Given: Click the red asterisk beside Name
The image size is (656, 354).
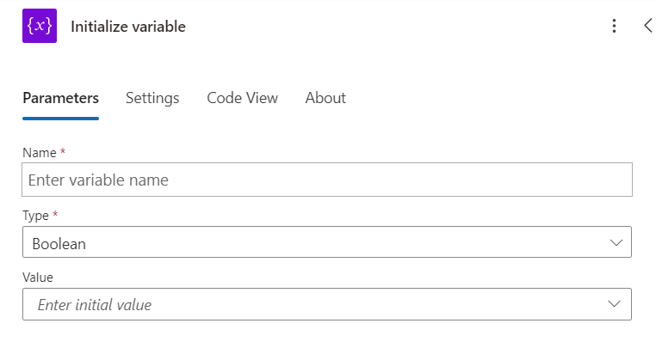Looking at the screenshot, I should point(63,152).
